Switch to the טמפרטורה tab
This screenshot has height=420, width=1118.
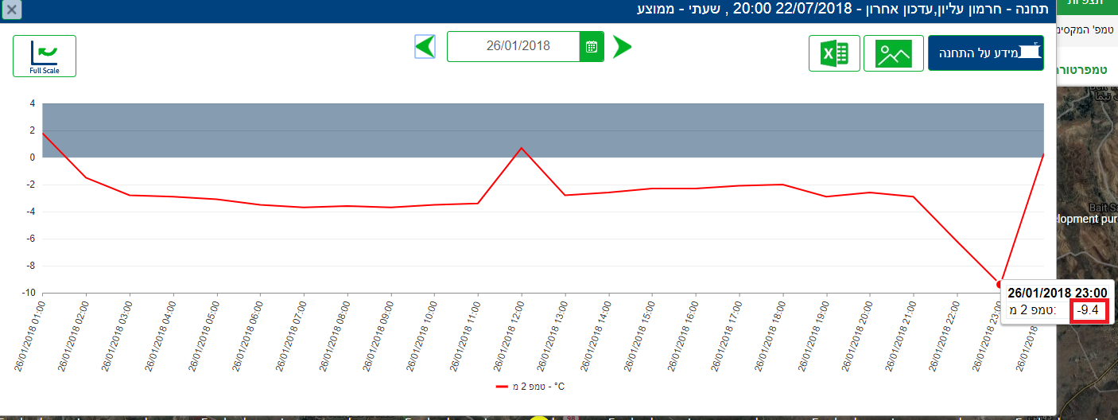click(x=1087, y=69)
